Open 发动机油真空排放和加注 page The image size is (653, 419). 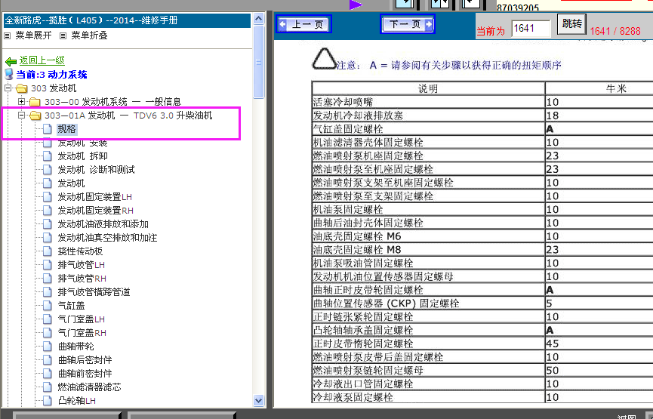[x=107, y=238]
